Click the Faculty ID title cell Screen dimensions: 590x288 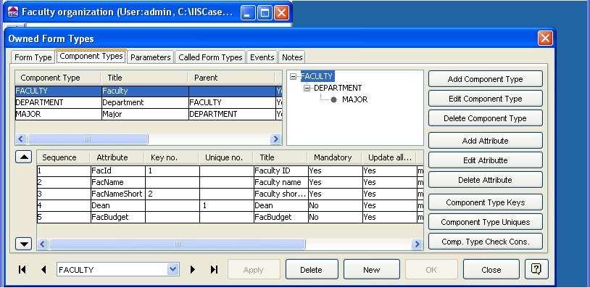tap(281, 171)
